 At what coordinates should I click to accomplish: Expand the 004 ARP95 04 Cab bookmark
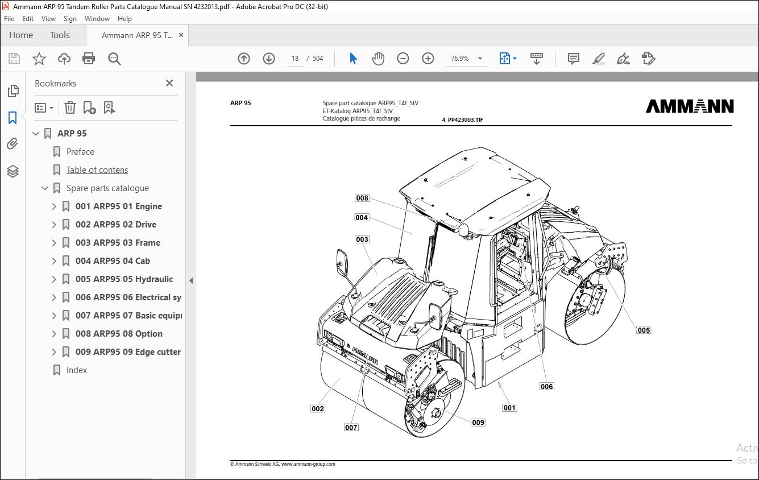pos(54,261)
